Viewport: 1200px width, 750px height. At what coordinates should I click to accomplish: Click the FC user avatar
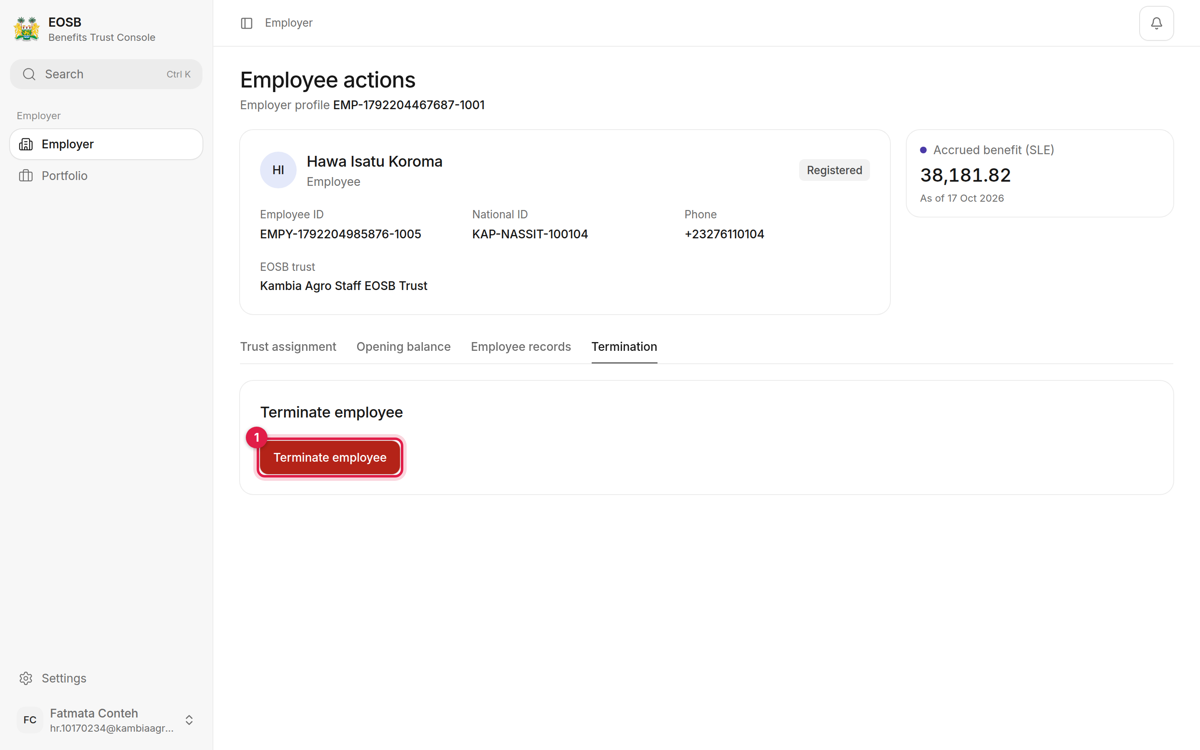(x=30, y=720)
